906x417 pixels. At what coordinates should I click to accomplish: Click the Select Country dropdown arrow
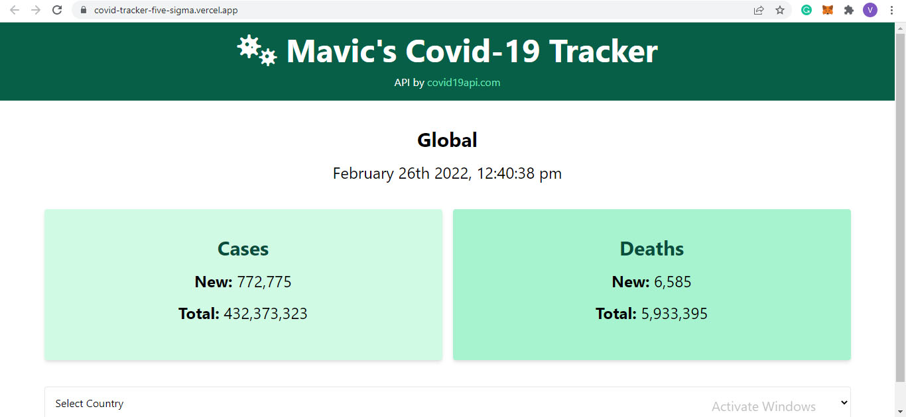click(x=844, y=402)
